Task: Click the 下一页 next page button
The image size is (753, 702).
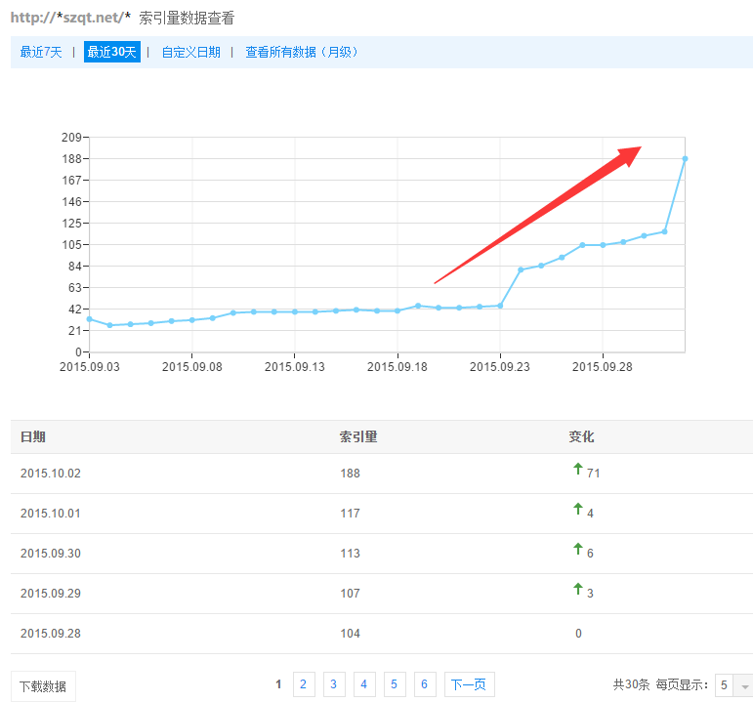Action: coord(470,684)
